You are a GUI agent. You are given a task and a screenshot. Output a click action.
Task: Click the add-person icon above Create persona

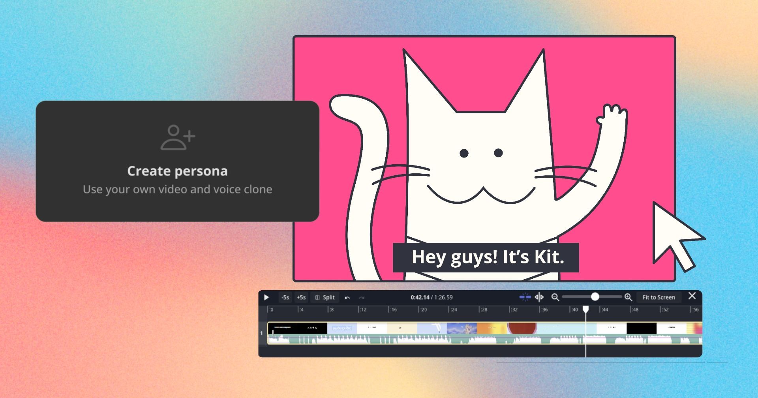click(x=177, y=137)
